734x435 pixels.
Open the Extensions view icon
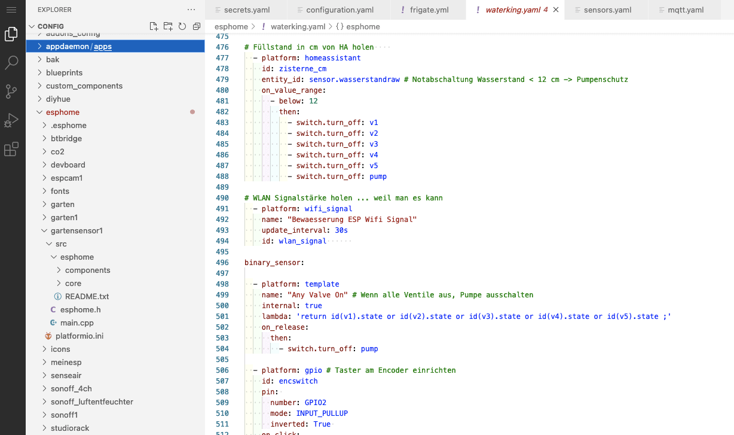click(x=11, y=149)
